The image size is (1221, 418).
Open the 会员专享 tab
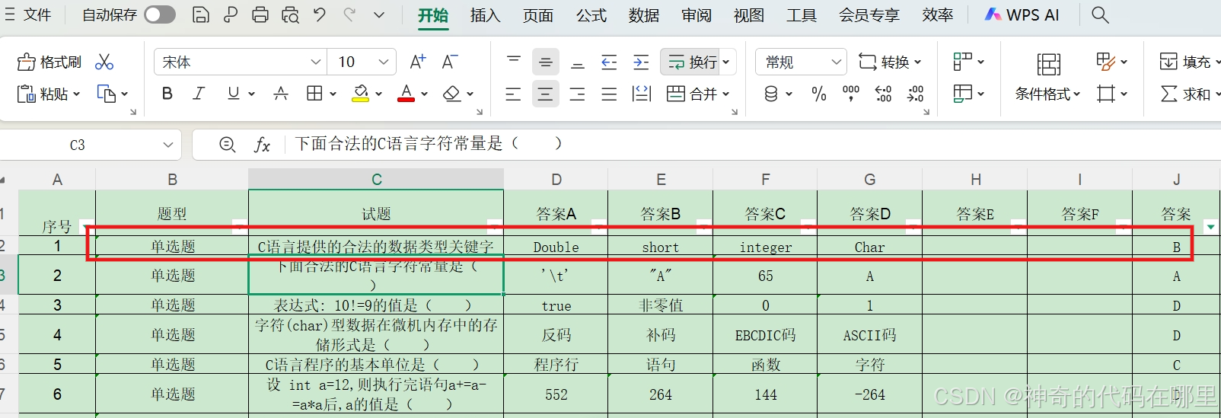[869, 15]
